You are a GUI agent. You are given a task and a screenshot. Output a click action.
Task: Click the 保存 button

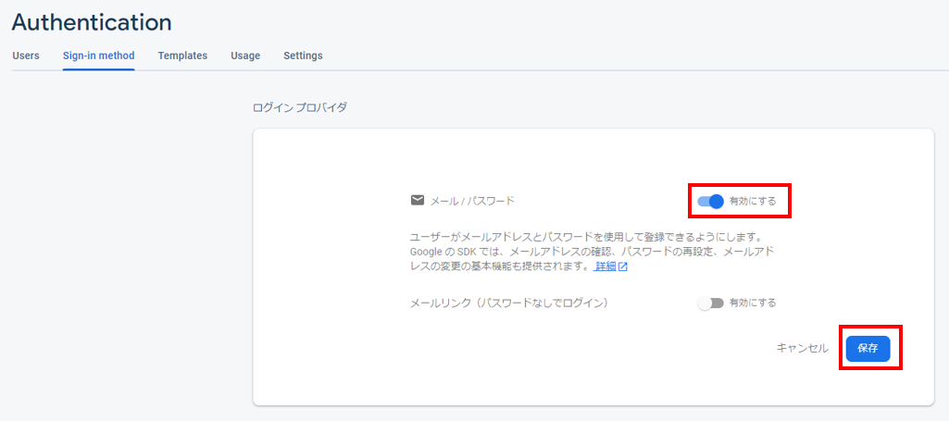tap(868, 349)
